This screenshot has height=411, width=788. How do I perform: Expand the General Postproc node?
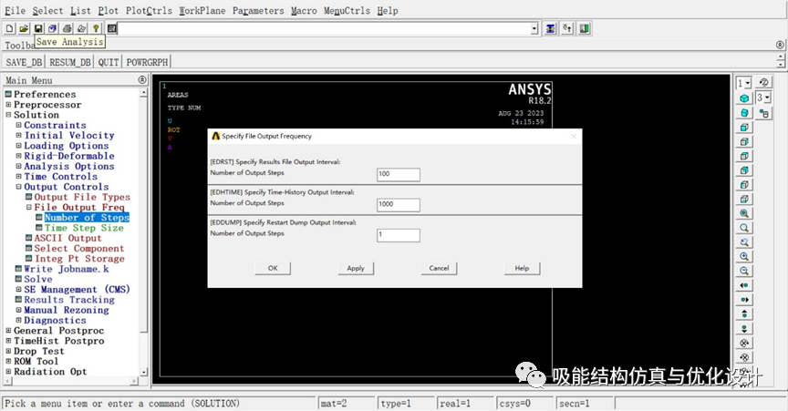click(x=8, y=330)
